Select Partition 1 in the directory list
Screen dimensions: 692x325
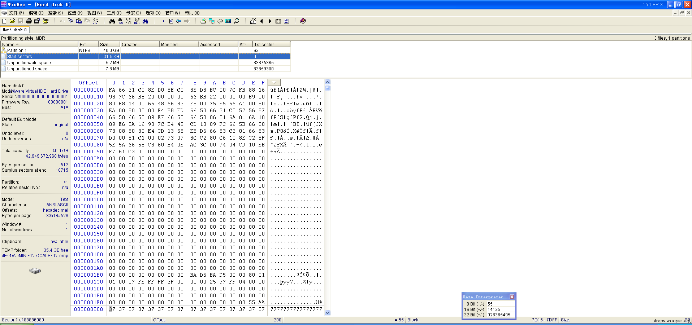(x=17, y=50)
